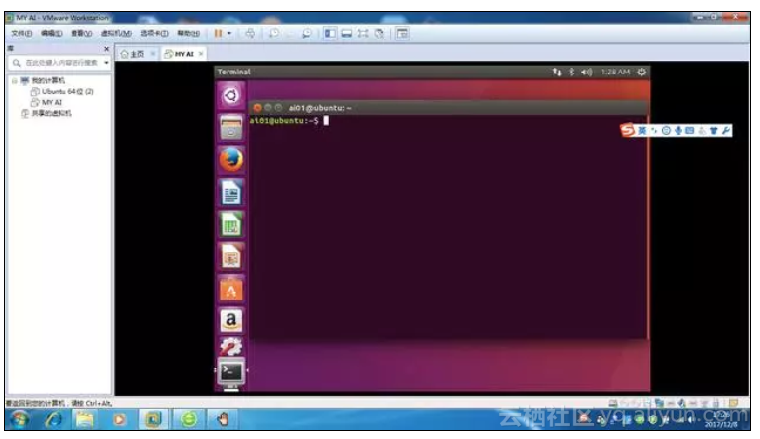Open Windows Explorer folder on taskbar
760x439 pixels.
[85, 419]
